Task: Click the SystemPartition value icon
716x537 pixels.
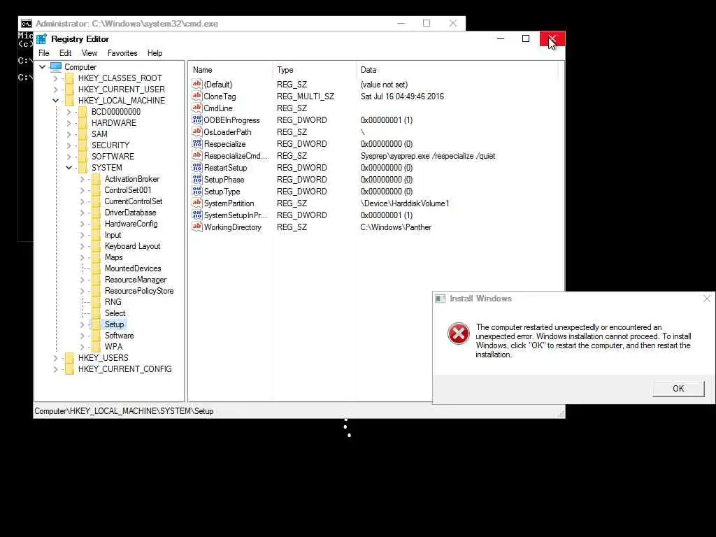Action: click(x=196, y=203)
